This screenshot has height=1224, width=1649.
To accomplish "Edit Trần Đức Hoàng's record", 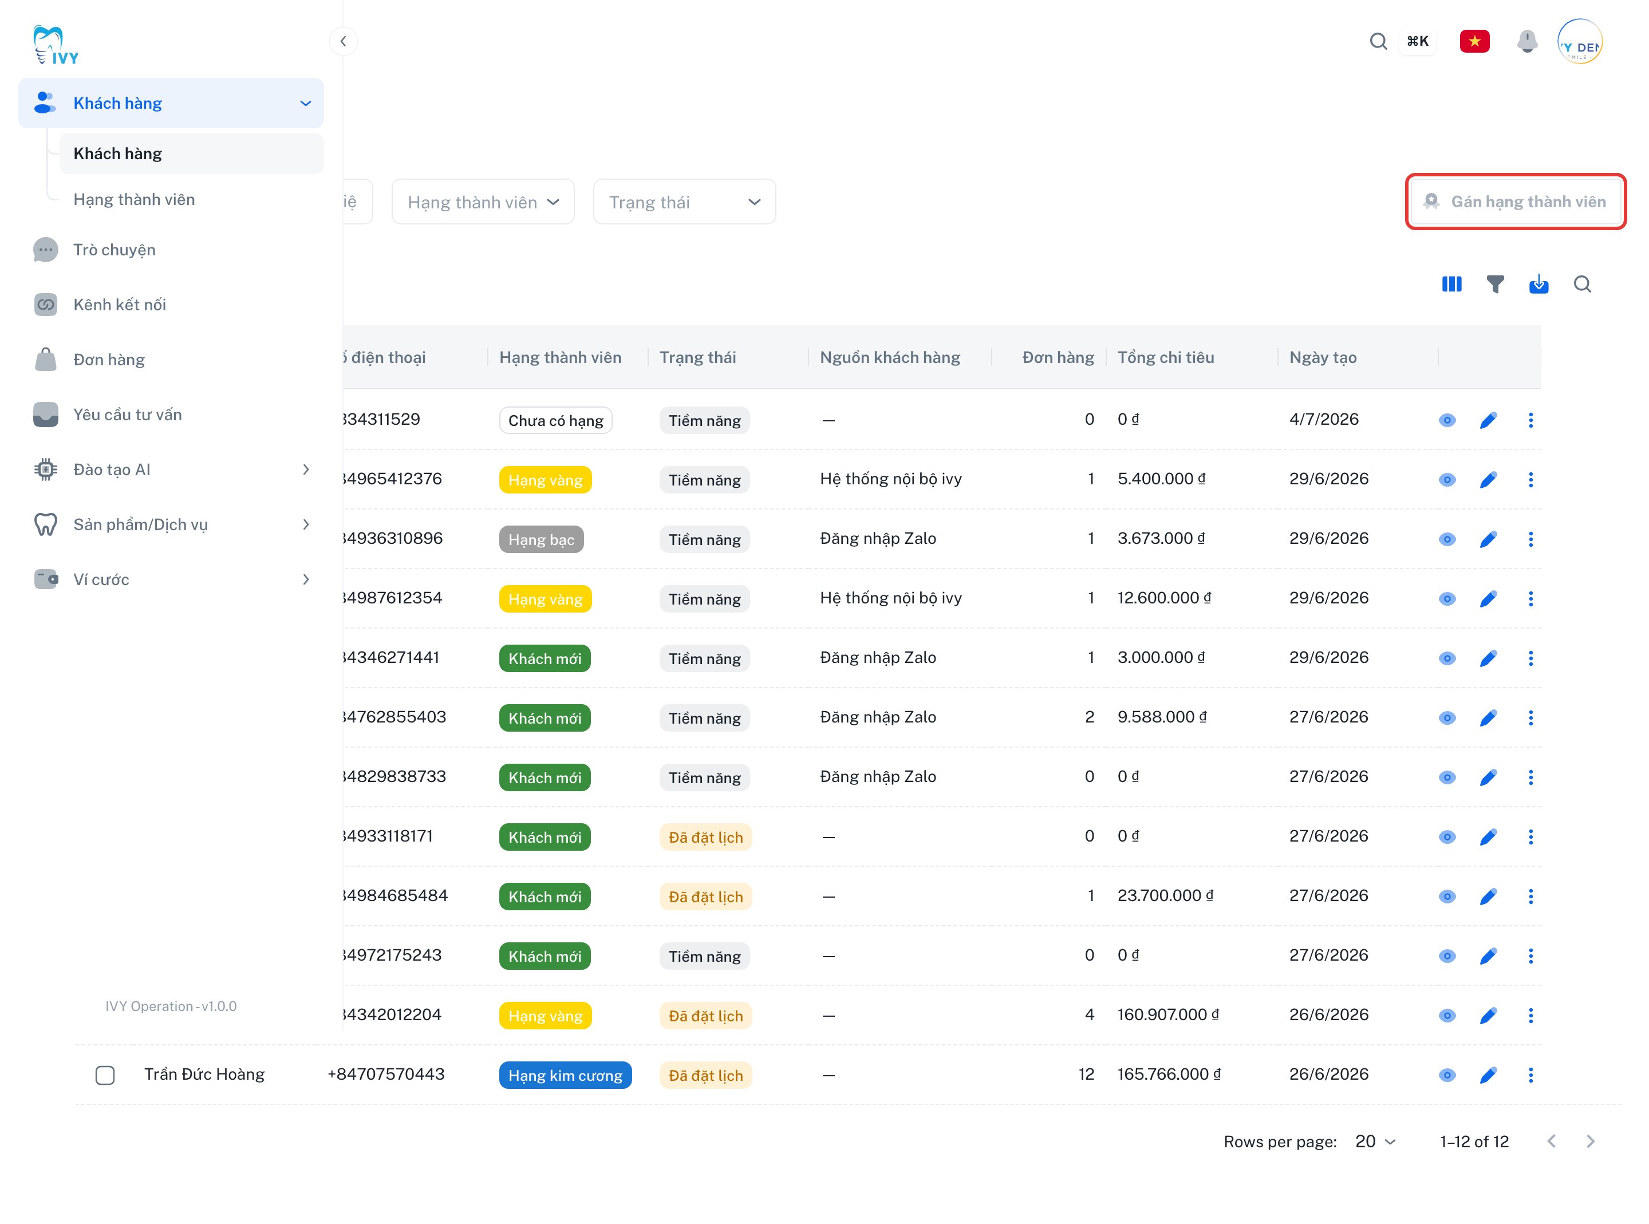I will [1488, 1075].
